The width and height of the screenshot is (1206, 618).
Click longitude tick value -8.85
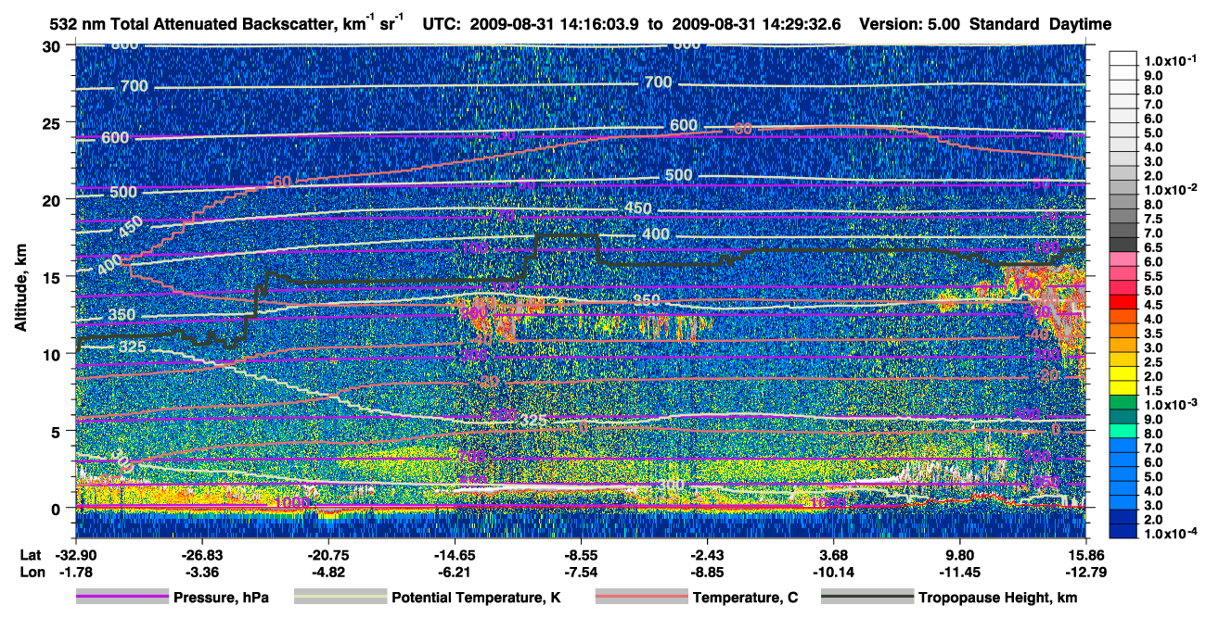[x=707, y=572]
